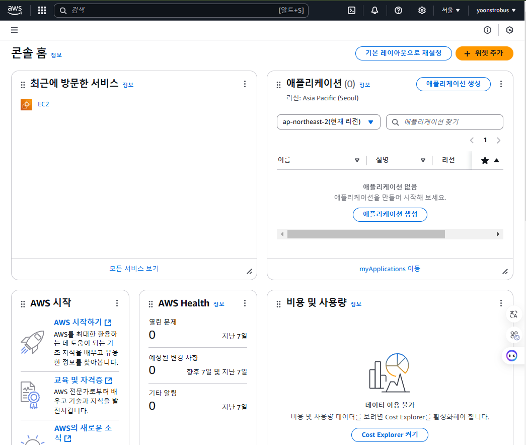Screen dimensions: 526x445
Task: Grab the 애플리케이션 widget drag handle
Action: 278,85
